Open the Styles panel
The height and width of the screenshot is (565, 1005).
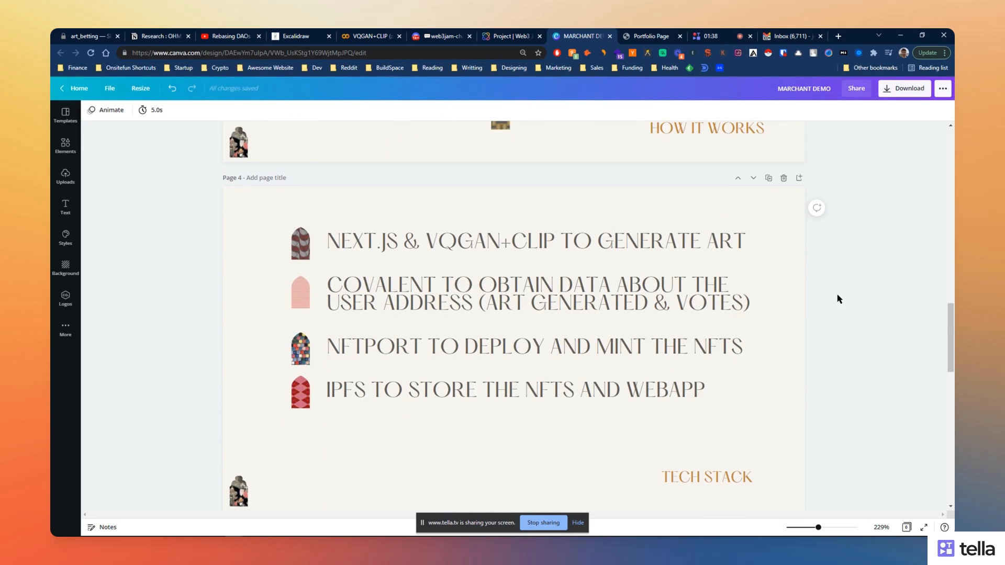[x=65, y=238]
